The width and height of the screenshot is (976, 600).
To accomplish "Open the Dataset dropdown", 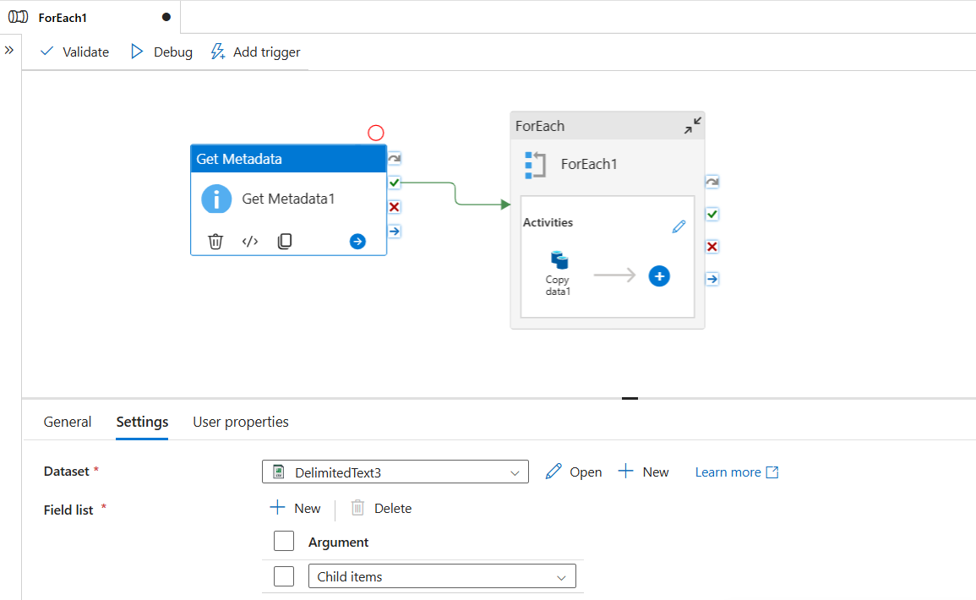I will point(515,472).
